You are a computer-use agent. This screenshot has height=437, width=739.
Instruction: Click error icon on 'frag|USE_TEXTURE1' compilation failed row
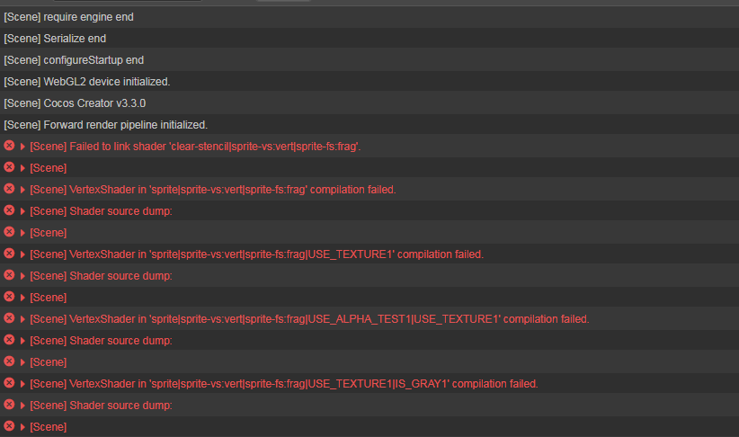pos(9,254)
